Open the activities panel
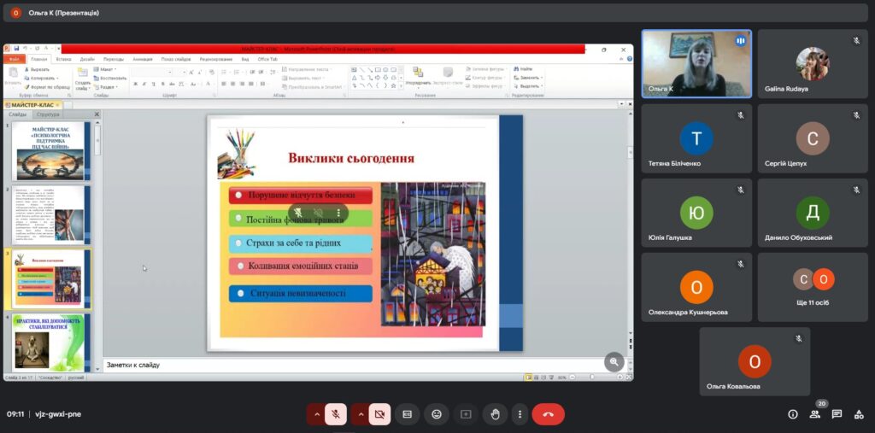This screenshot has width=875, height=433. pyautogui.click(x=859, y=414)
